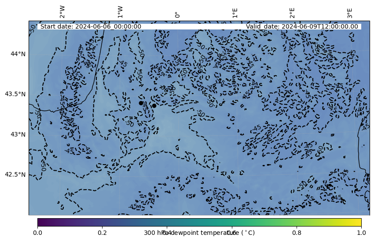374x245 pixels.
Task: Click the 0.2 colorbar tick label
Action: 102,232
